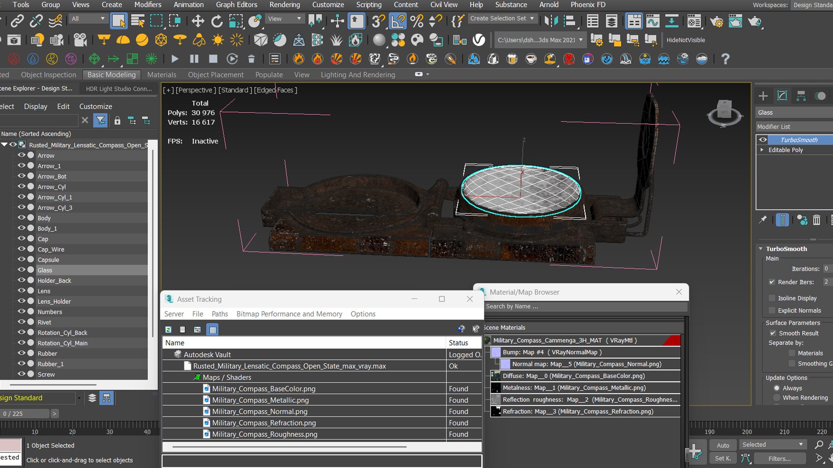Viewport: 833px width, 468px height.
Task: Click the Mirror tool icon
Action: coord(551,21)
